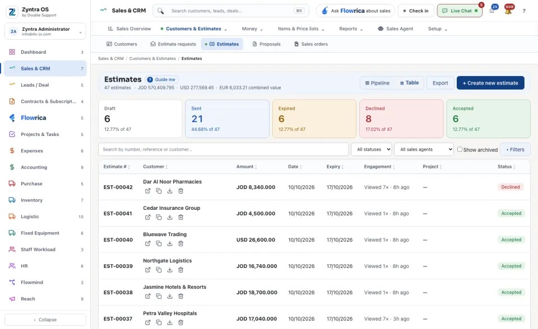Collapse the sidebar
This screenshot has width=538, height=329.
click(45, 319)
